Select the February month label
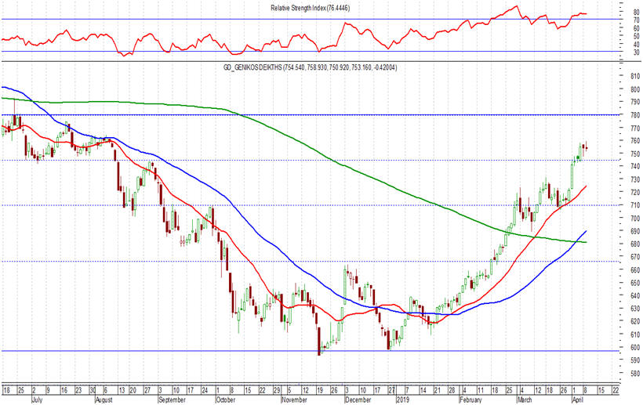 (470, 400)
